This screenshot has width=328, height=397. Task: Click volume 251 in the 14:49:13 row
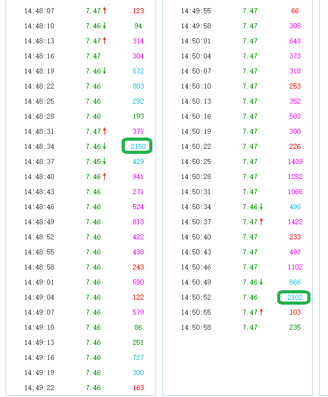click(x=138, y=342)
